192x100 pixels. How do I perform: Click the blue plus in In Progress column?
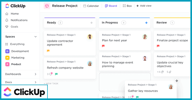pos(146,23)
